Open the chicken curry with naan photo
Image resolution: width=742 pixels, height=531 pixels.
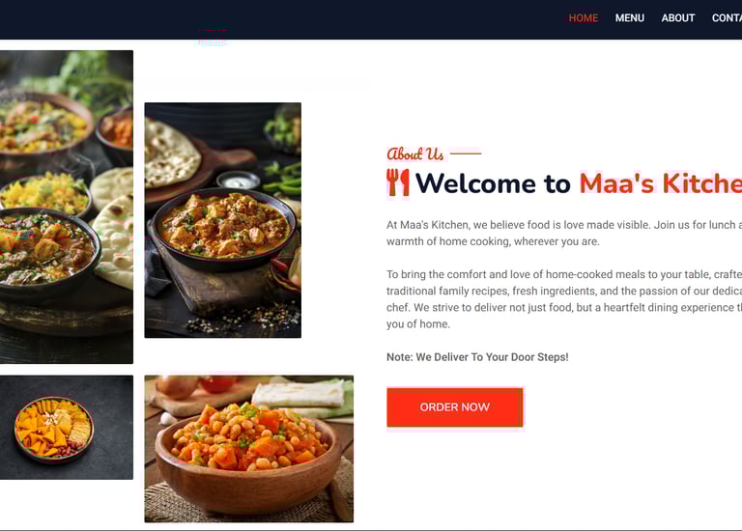pos(223,220)
